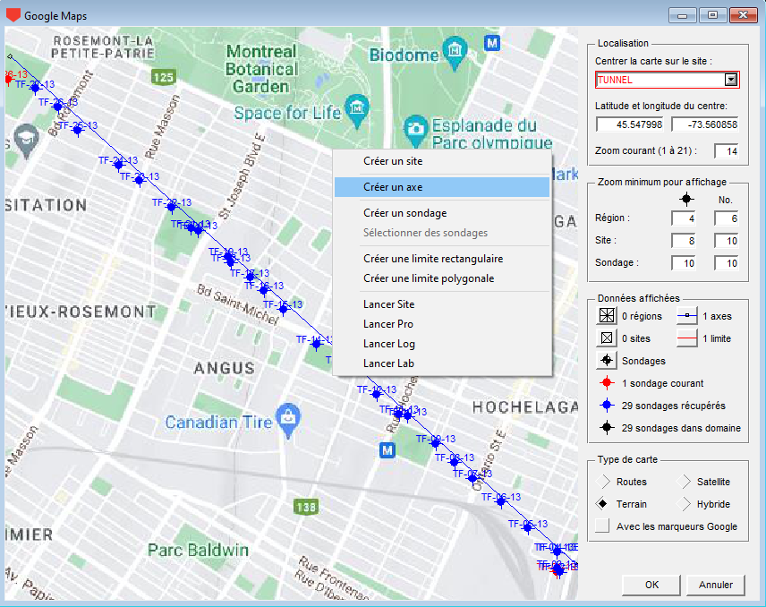Click borehole marker TF-16-13
Image resolution: width=766 pixels, height=607 pixels.
(x=264, y=290)
